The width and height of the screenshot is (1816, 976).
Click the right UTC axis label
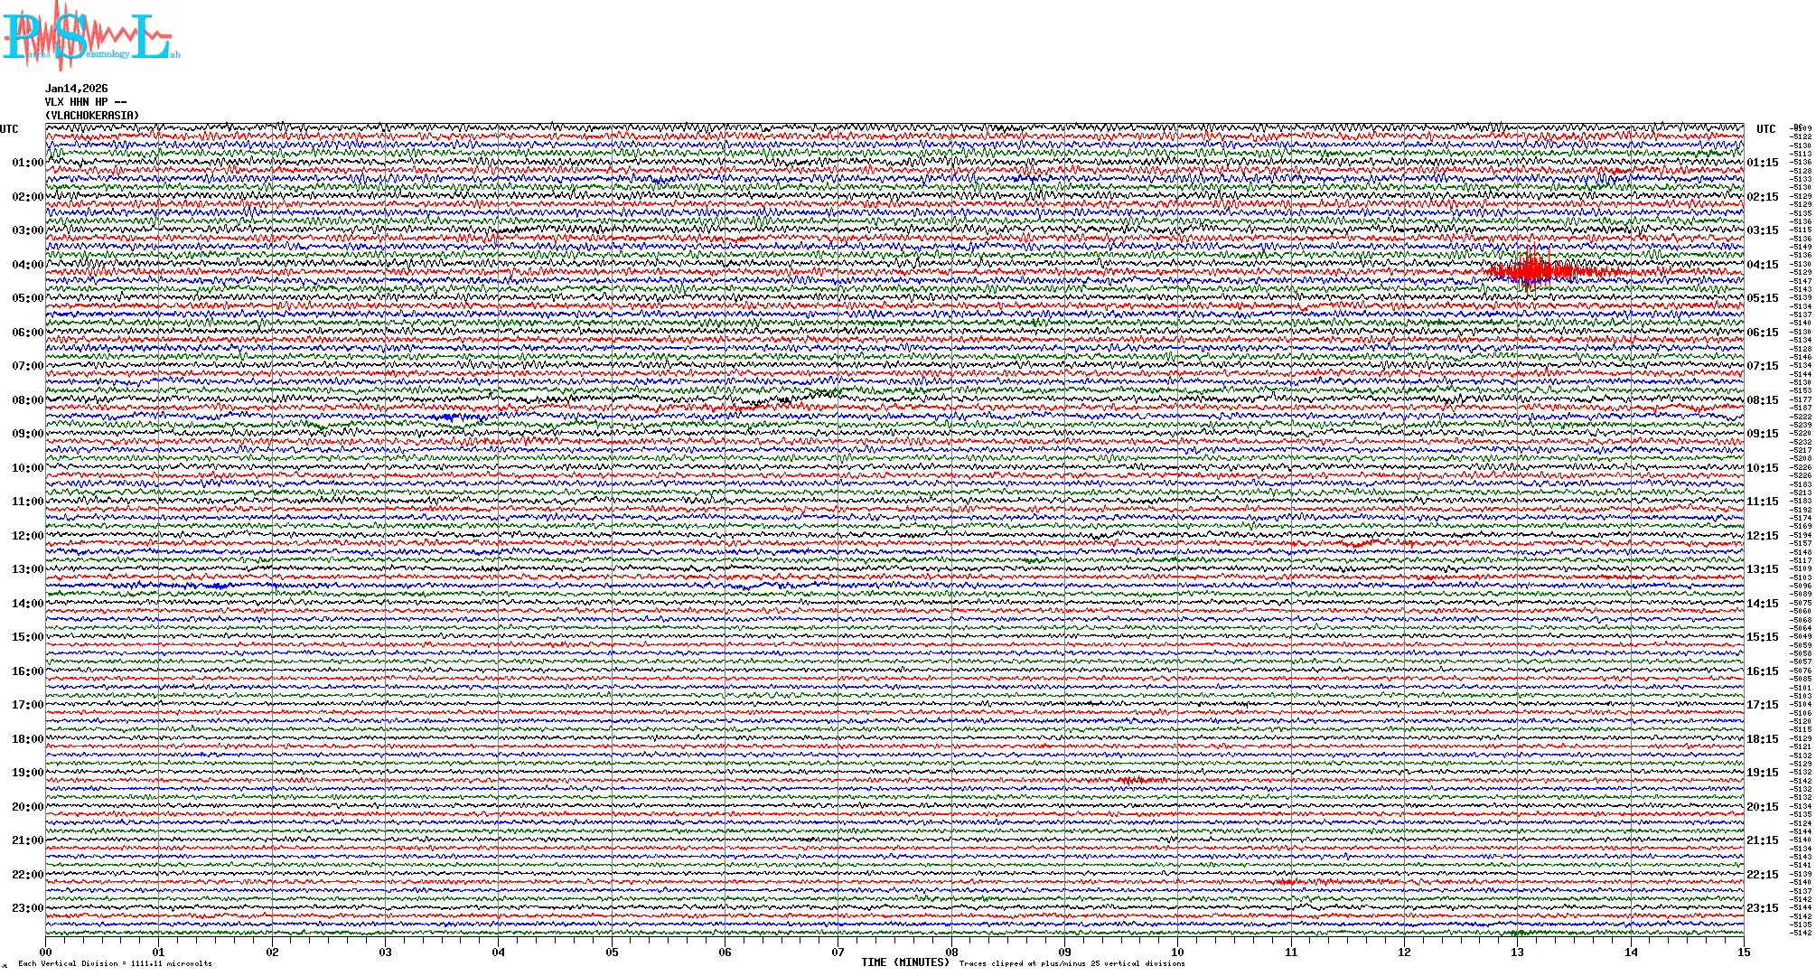(1765, 129)
